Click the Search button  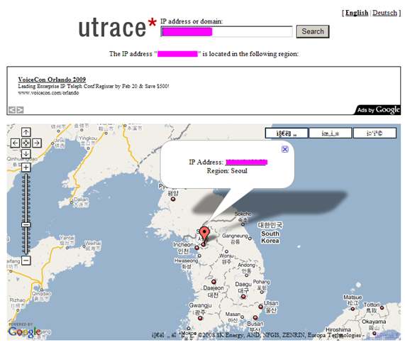coord(313,31)
